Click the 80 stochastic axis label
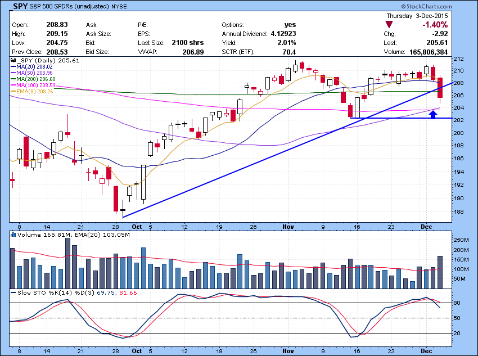This screenshot has width=478, height=356. coord(457,303)
